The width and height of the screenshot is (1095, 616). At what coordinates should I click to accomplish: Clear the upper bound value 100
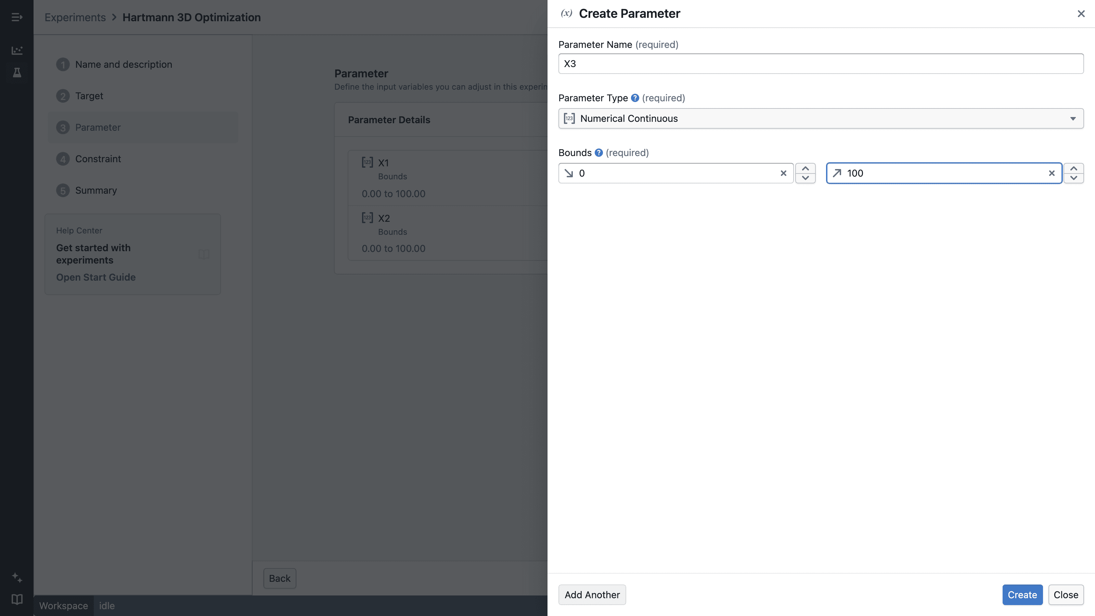(1052, 173)
